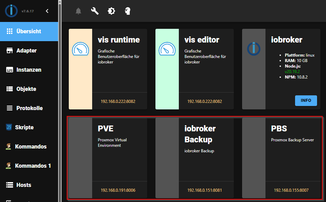
Task: Open notifications bell icon
Action: click(x=78, y=11)
